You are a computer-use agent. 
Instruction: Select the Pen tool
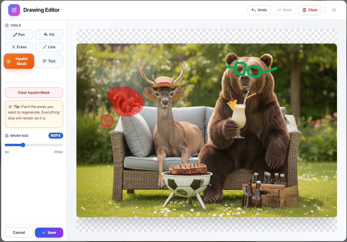click(x=19, y=34)
